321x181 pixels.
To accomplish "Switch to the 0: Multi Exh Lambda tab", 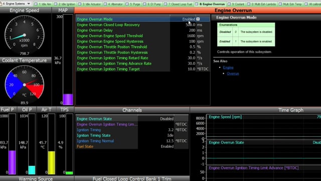I will (x=261, y=4).
